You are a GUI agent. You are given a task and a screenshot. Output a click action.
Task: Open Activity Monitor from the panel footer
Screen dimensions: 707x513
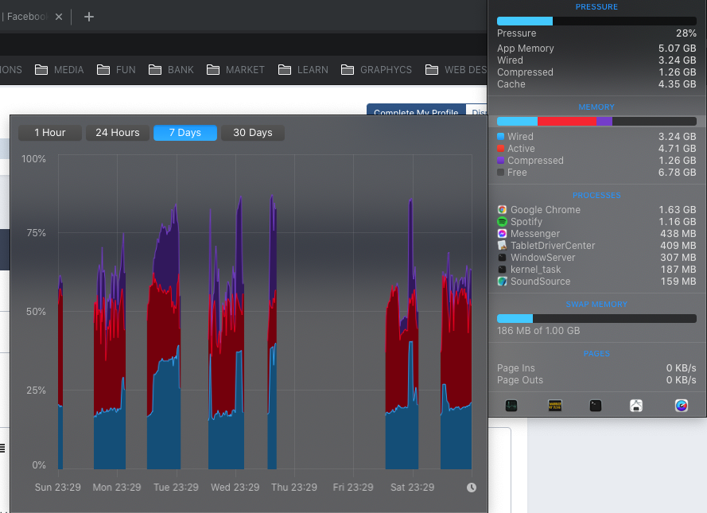pos(511,406)
